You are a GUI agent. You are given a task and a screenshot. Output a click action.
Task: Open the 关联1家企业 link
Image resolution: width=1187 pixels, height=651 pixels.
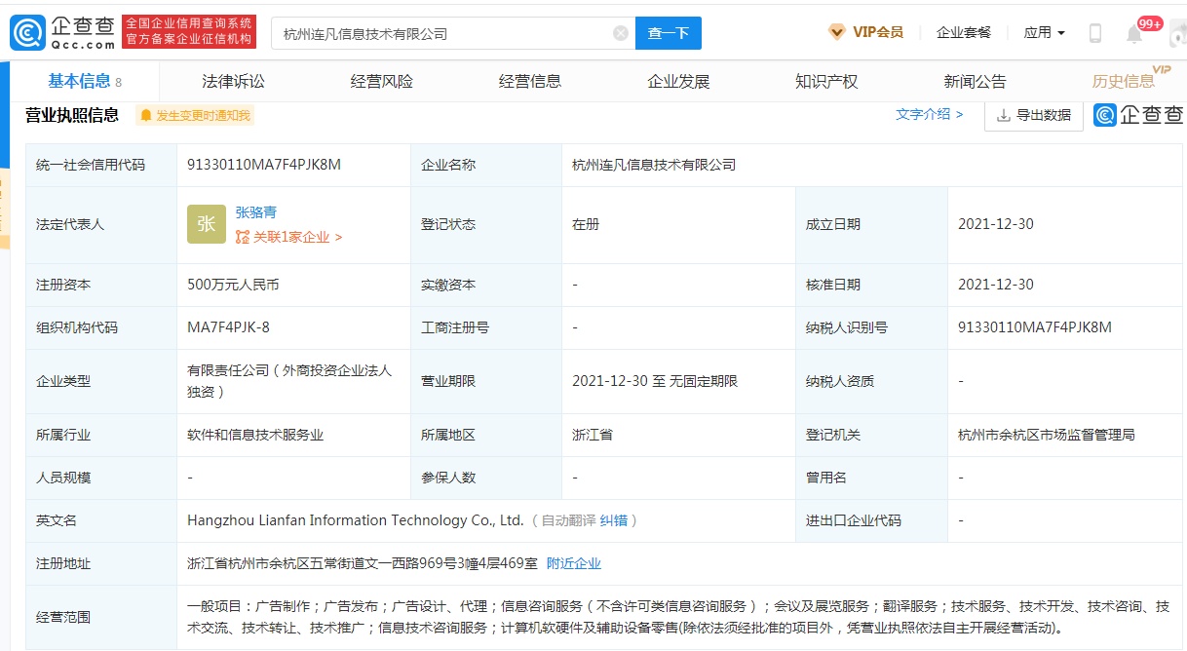288,237
